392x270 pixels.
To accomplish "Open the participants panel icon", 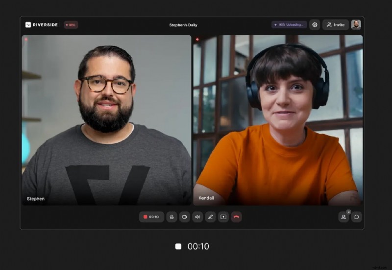I will pos(344,217).
